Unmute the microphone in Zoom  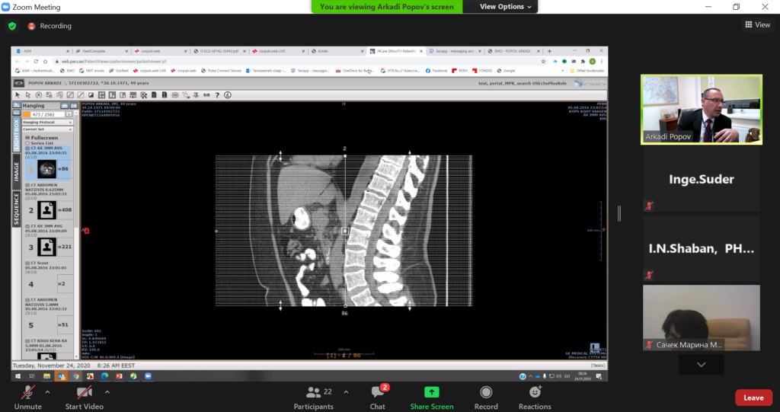28,398
